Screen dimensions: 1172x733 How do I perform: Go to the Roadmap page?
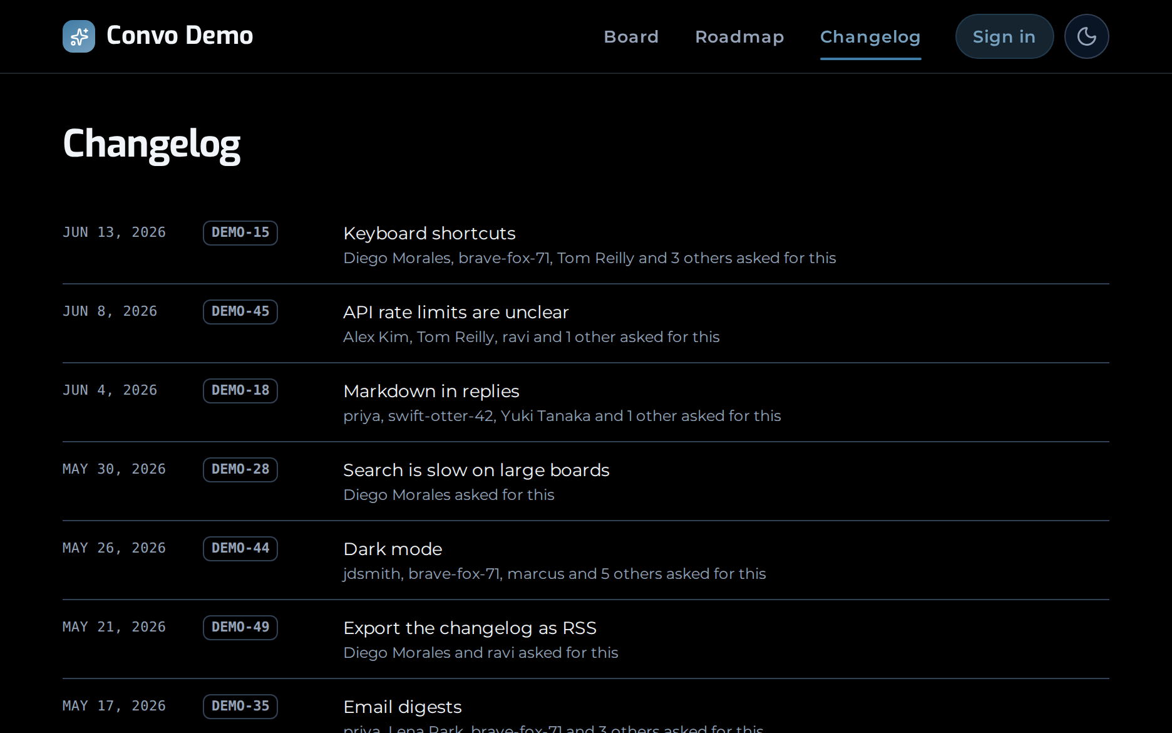pos(739,37)
